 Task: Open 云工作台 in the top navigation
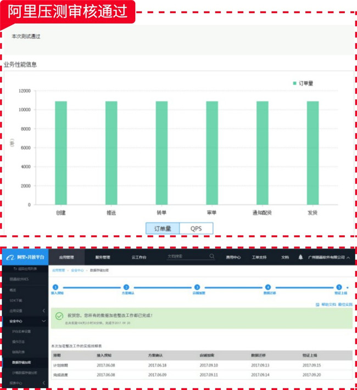(x=139, y=257)
